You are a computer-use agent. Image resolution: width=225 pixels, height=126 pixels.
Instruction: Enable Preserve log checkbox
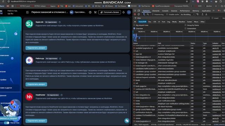[153, 14]
